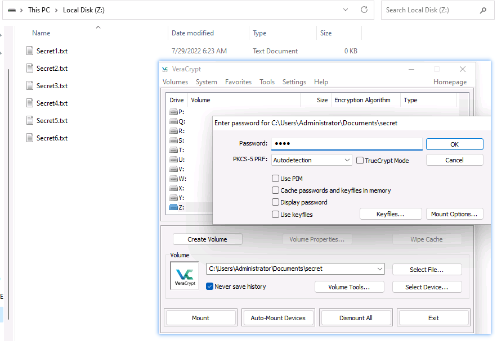Toggle the Display password checkbox
Image resolution: width=497 pixels, height=341 pixels.
pos(276,202)
